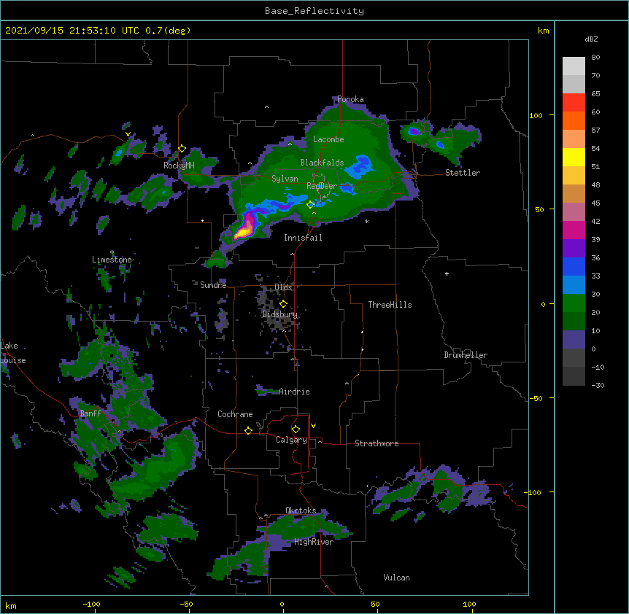Click the white plus marker north of Drumheller
Viewport: 629px width, 614px height.
(x=447, y=273)
